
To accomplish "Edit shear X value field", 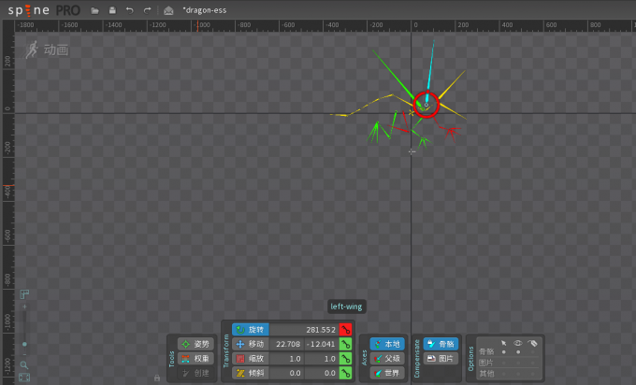I will coord(286,373).
